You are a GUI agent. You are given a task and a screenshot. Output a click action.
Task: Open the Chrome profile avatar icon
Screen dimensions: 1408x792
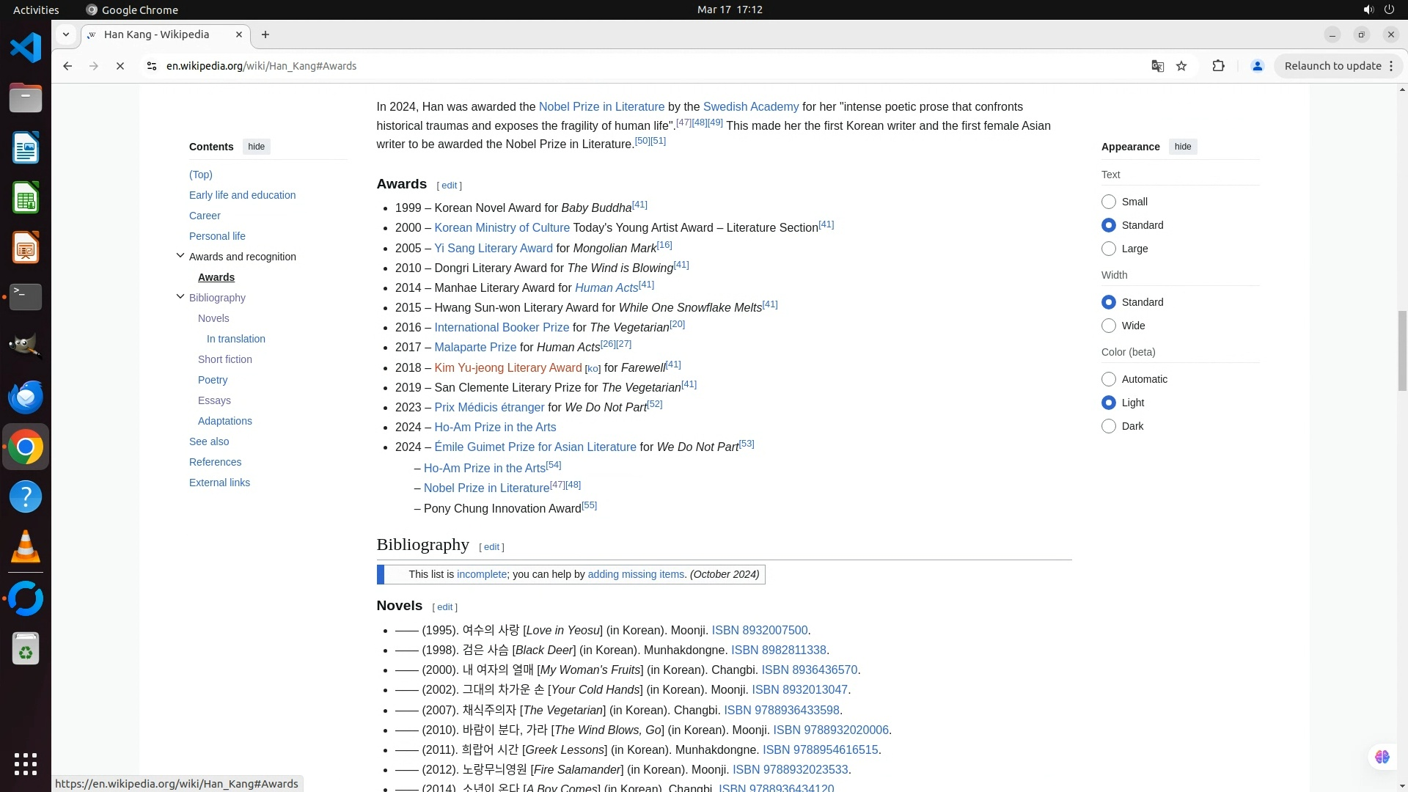click(x=1257, y=66)
